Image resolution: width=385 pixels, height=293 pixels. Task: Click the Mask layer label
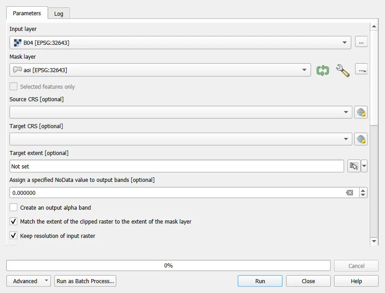click(22, 57)
